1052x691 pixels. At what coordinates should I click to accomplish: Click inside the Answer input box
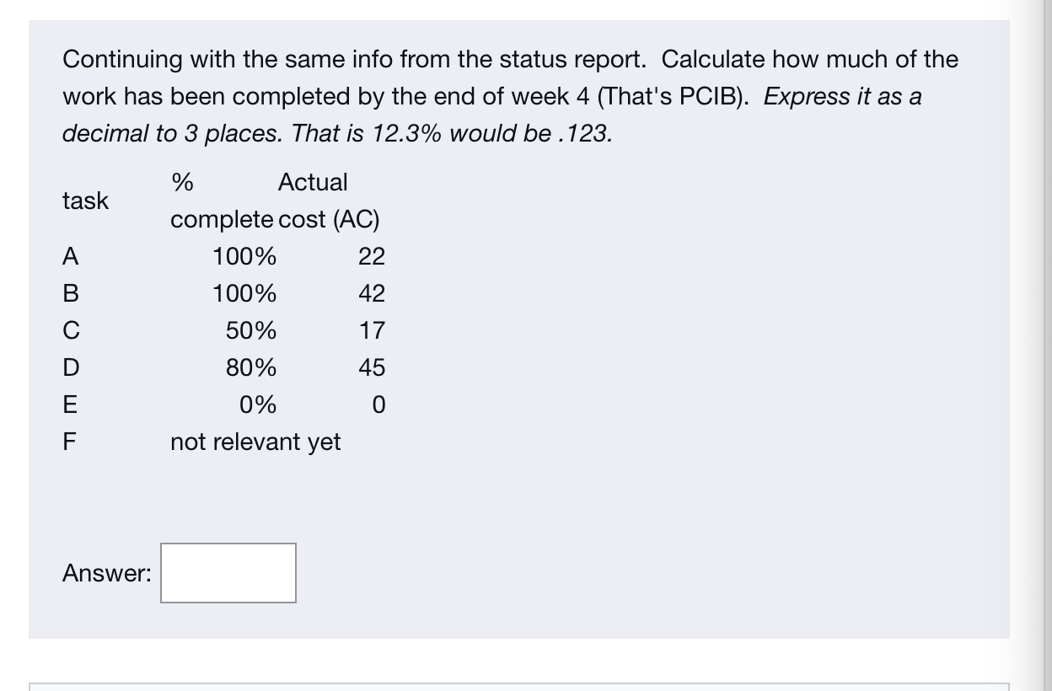point(228,573)
